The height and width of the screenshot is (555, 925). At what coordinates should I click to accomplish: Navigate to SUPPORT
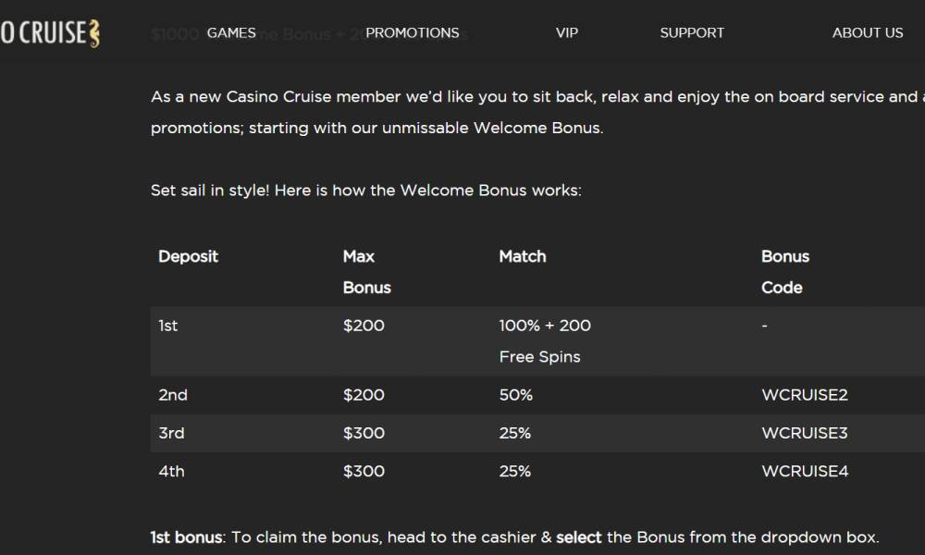pos(692,32)
